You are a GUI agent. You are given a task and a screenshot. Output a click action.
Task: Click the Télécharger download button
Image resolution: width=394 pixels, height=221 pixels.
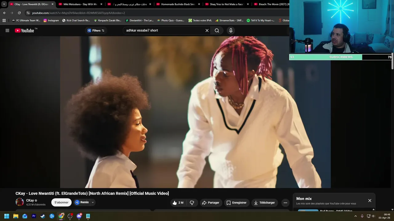click(x=264, y=203)
